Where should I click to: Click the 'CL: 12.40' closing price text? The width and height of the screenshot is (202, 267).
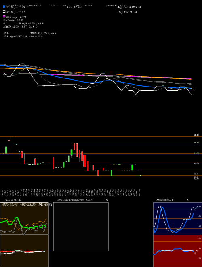pyautogui.click(x=74, y=7)
